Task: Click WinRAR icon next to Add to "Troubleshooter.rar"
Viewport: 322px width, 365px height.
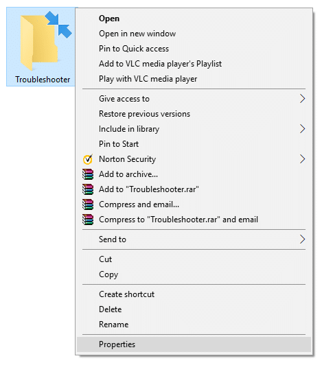Action: click(x=88, y=189)
